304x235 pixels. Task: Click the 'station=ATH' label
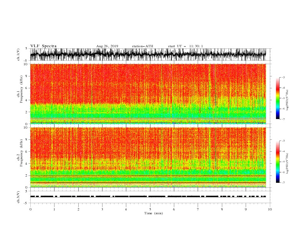[x=142, y=46]
